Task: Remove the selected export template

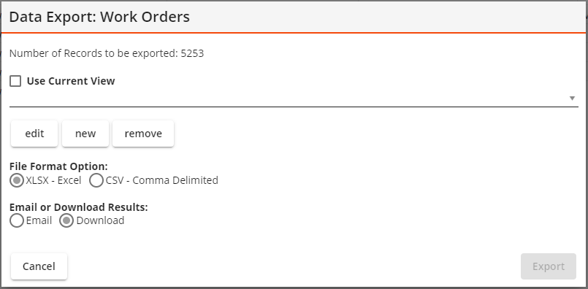Action: [x=143, y=134]
